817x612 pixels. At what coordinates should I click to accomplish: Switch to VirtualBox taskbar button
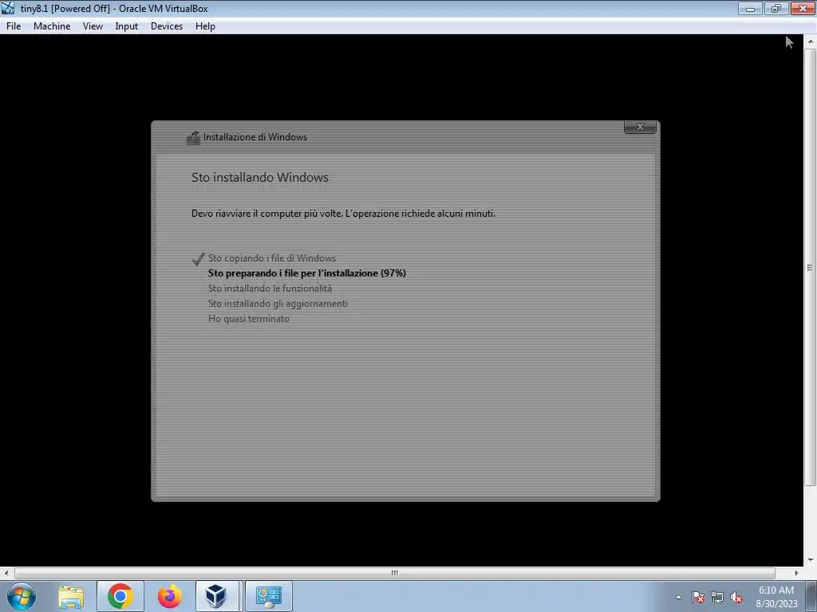[x=216, y=596]
